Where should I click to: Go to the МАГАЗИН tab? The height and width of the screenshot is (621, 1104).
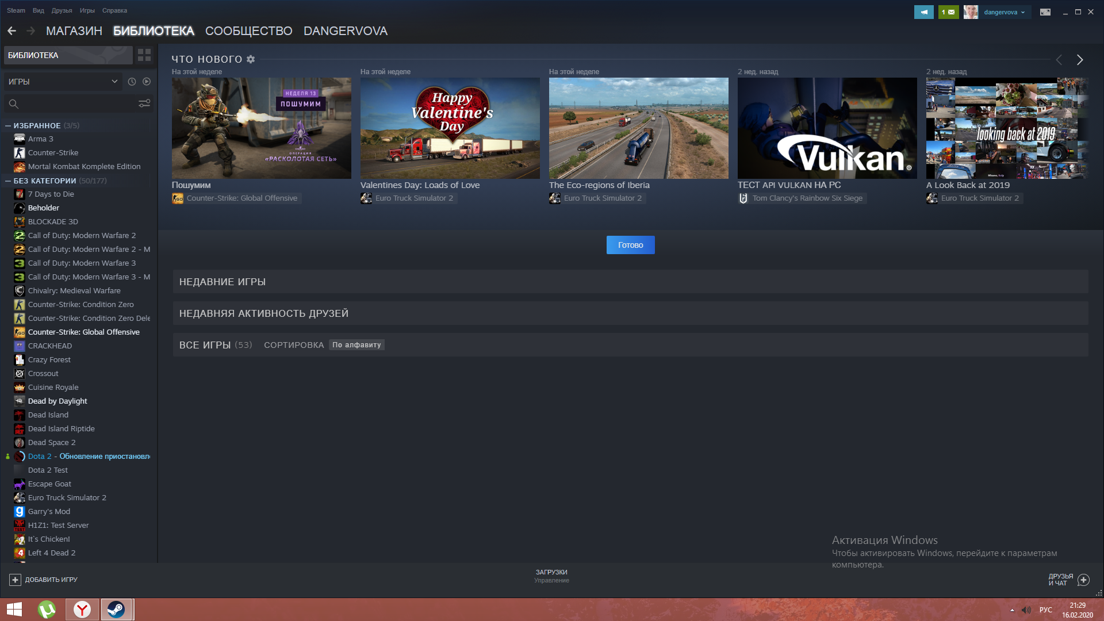[x=74, y=31]
